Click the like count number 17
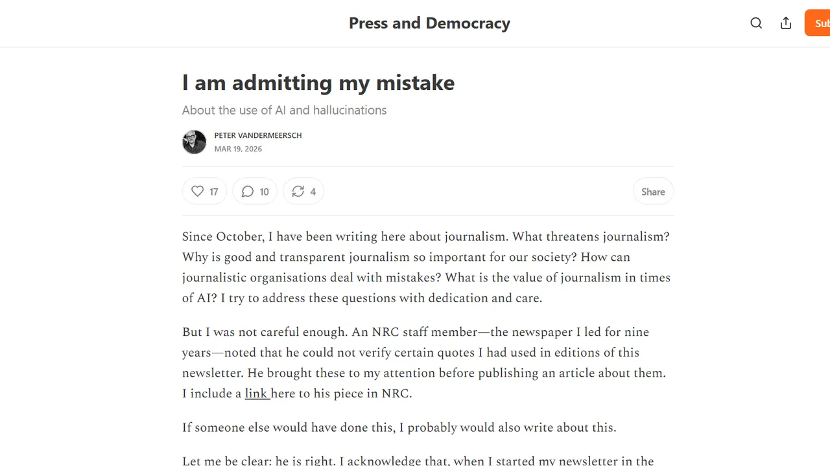The width and height of the screenshot is (830, 466). pos(214,192)
